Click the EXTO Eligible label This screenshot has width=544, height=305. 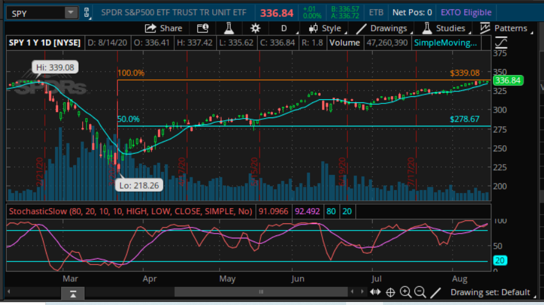point(466,13)
